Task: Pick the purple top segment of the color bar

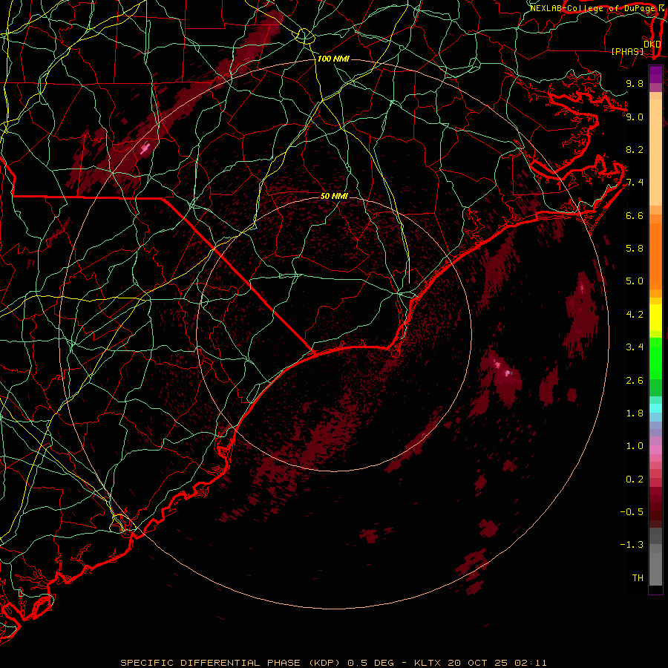Action: pos(655,74)
